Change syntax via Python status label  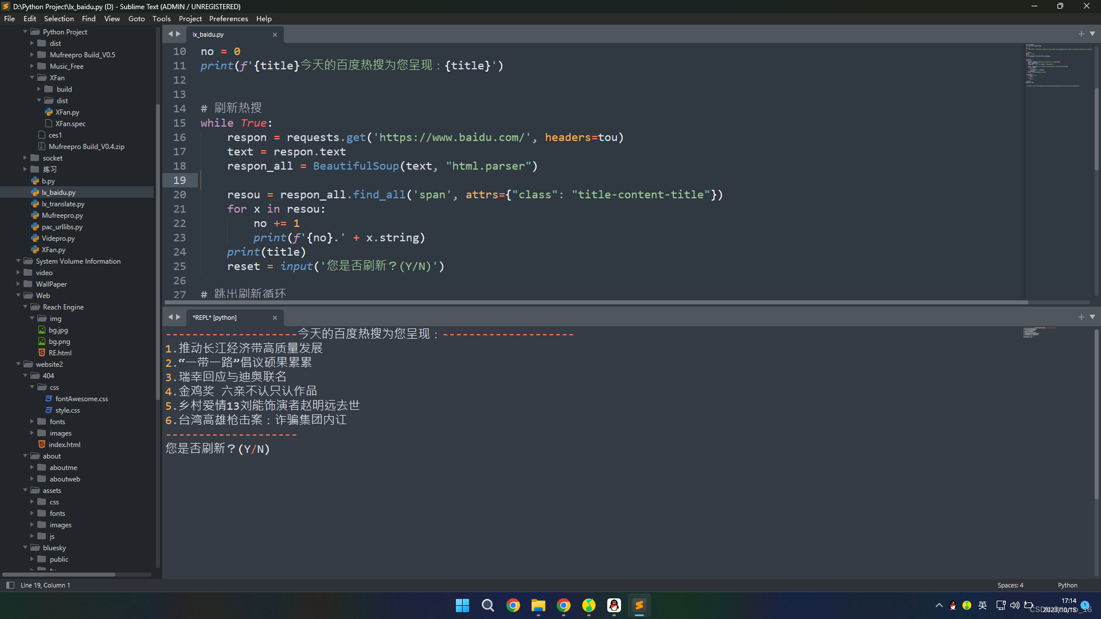coord(1067,585)
